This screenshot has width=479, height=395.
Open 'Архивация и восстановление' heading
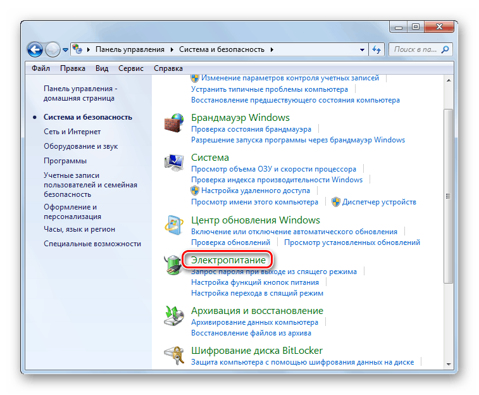click(x=257, y=311)
